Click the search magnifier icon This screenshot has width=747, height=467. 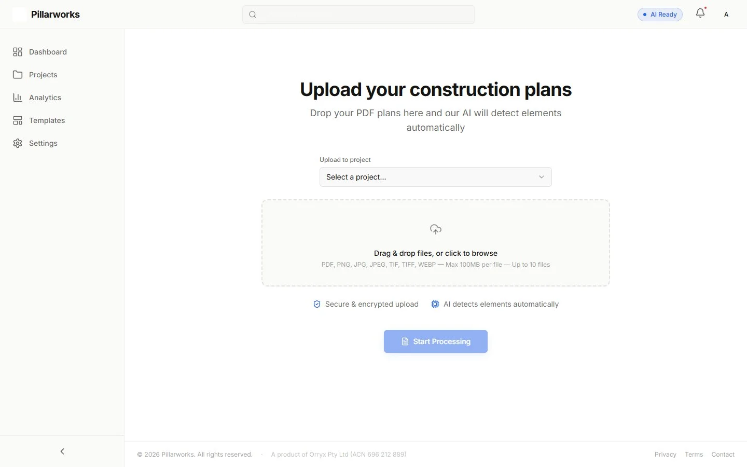253,15
